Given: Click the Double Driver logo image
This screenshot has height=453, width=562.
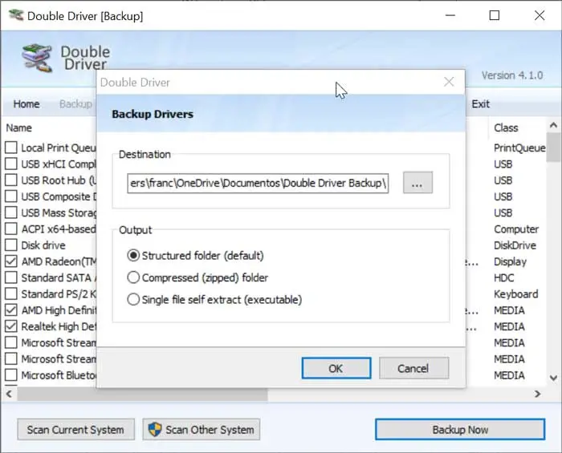Looking at the screenshot, I should pyautogui.click(x=37, y=58).
